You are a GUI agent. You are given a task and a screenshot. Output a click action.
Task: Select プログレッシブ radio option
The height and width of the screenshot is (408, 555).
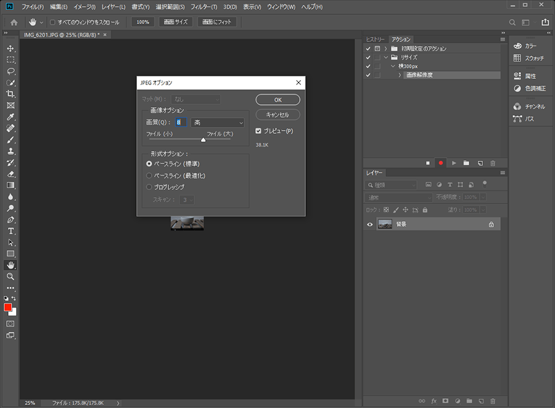coord(149,187)
